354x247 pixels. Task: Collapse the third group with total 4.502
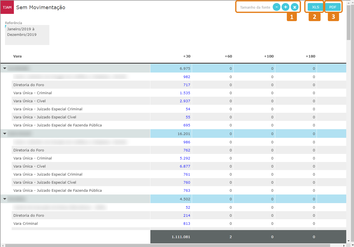(x=5, y=199)
